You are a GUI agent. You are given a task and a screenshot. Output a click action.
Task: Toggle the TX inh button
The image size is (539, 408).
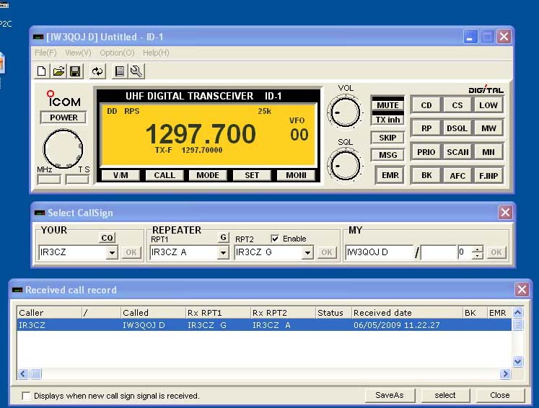point(387,120)
